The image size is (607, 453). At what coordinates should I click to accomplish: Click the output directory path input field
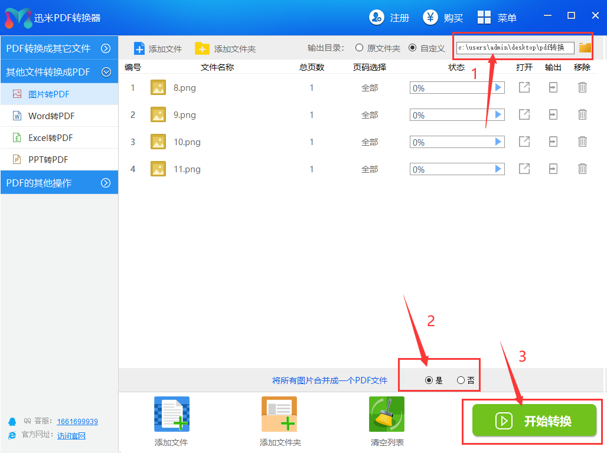[x=514, y=48]
